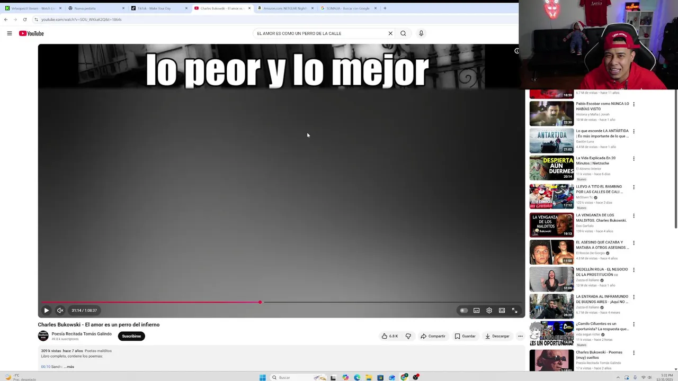
Task: Click the YouTube search text field
Action: [320, 33]
